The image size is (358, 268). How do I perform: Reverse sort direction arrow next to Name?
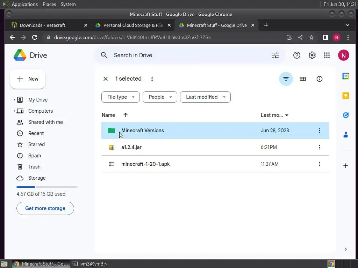pyautogui.click(x=126, y=115)
